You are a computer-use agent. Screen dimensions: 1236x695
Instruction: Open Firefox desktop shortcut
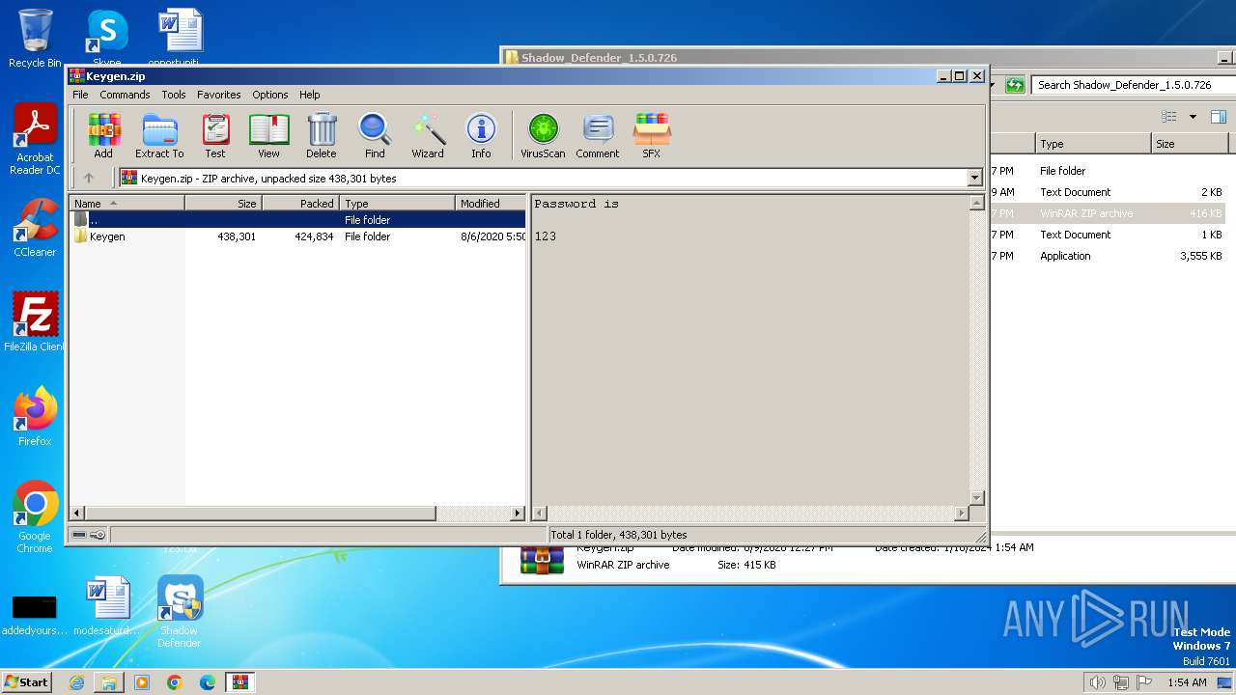35,417
